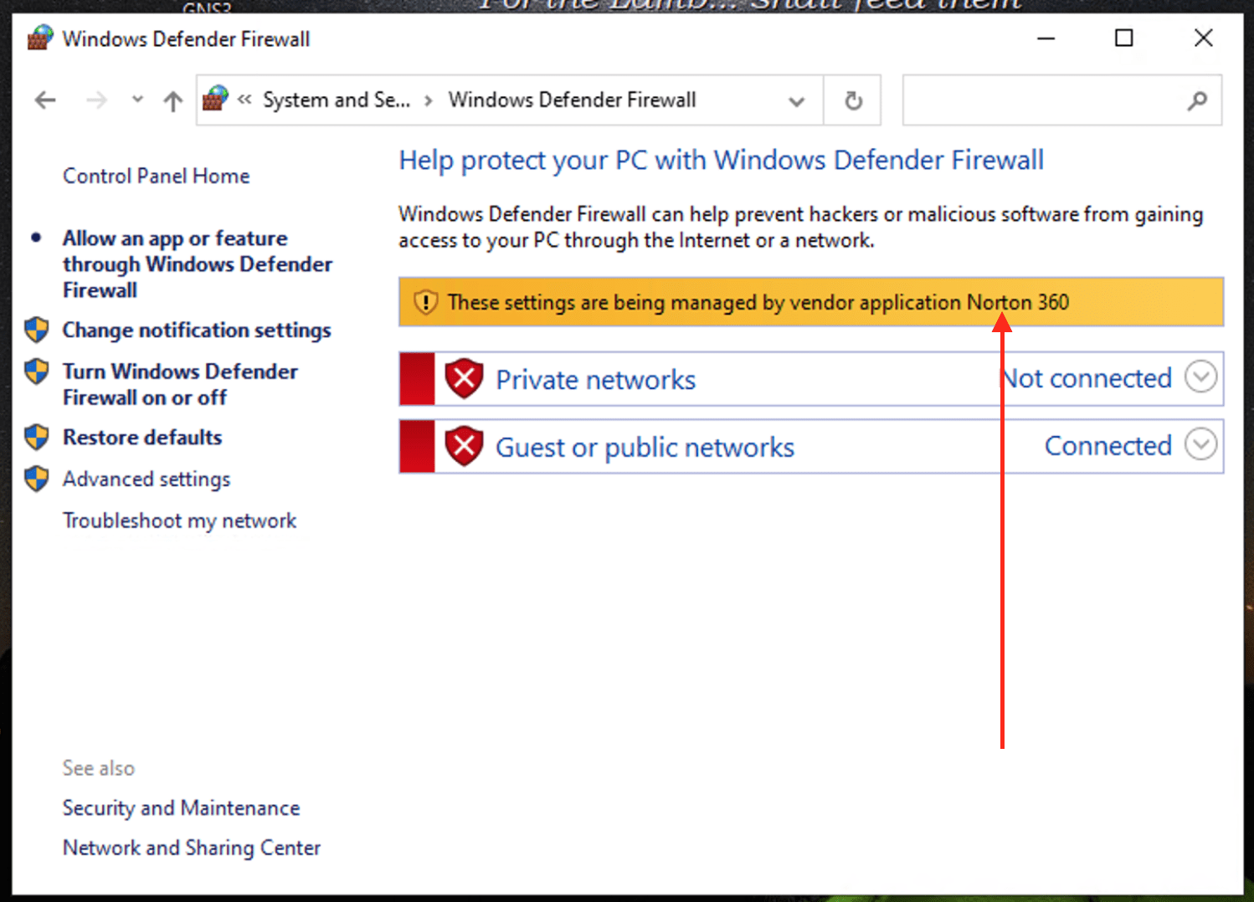Screen dimensions: 1254x902
Task: Click inside the Control Panel search box
Action: click(x=1042, y=100)
